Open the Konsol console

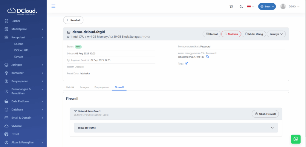pos(211,34)
